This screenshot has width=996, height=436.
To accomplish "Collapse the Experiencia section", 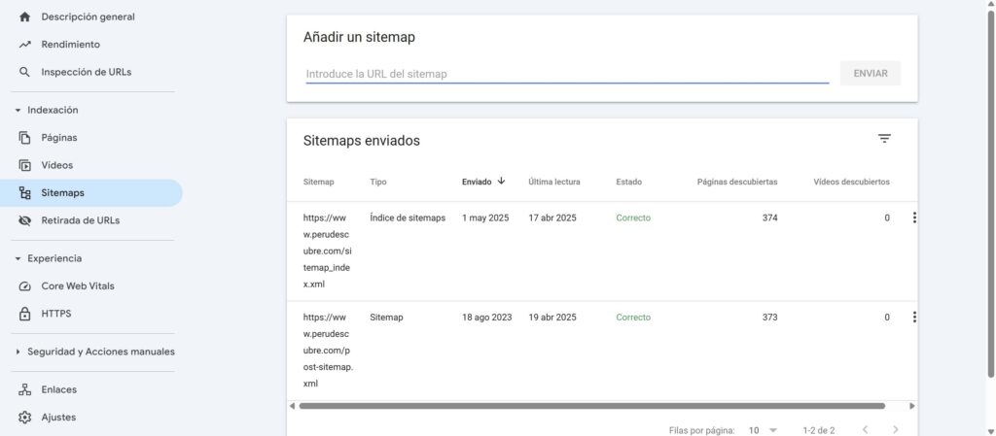I will click(x=18, y=259).
